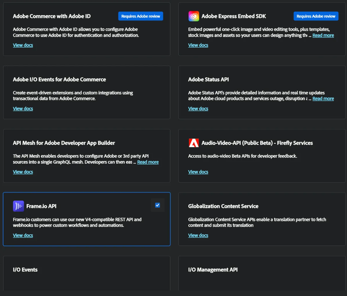Select API Mesh for Adobe Developer App Builder title

pyautogui.click(x=64, y=143)
